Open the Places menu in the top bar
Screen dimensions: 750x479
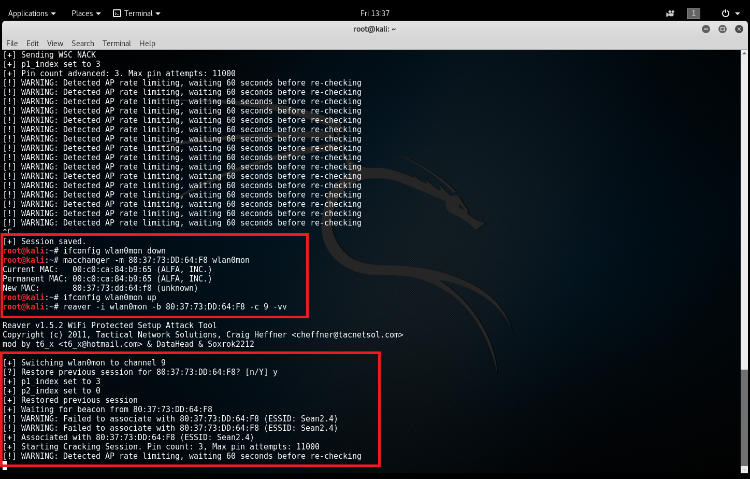pos(86,13)
